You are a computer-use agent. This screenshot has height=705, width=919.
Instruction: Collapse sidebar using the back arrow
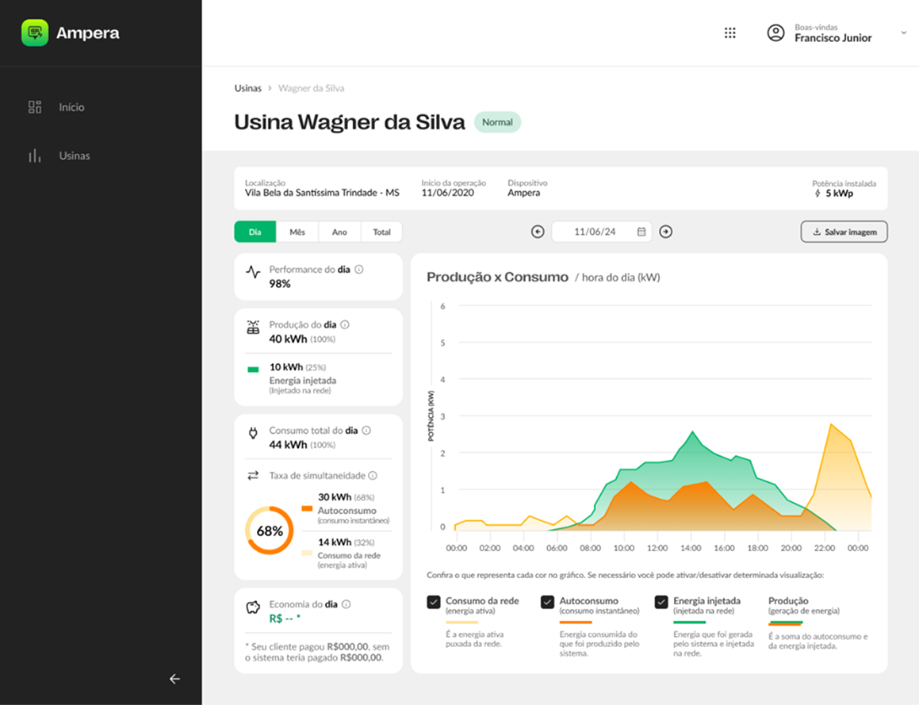pos(174,679)
